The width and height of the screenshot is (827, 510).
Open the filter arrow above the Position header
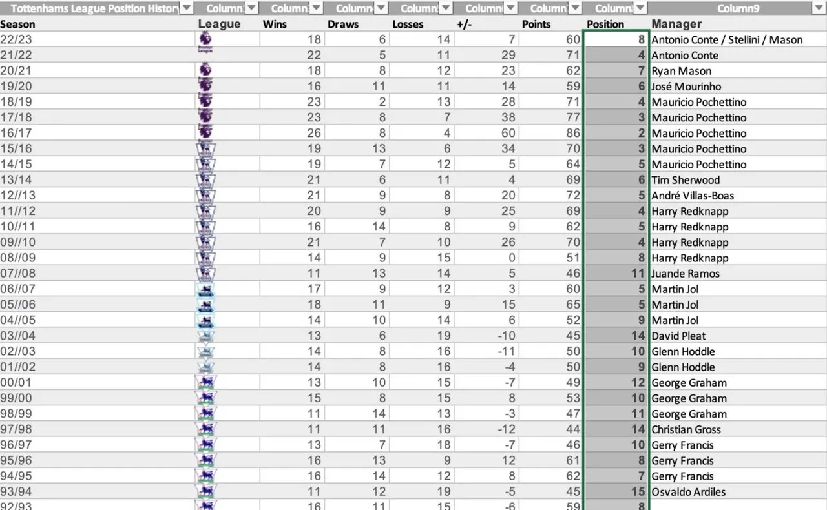640,8
